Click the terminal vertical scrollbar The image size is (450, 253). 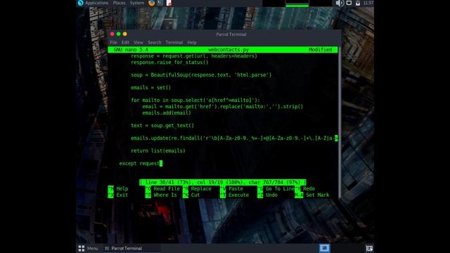pyautogui.click(x=340, y=122)
